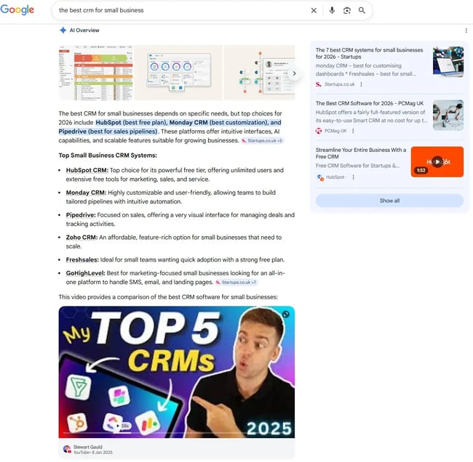Clear the search query with the X

314,11
